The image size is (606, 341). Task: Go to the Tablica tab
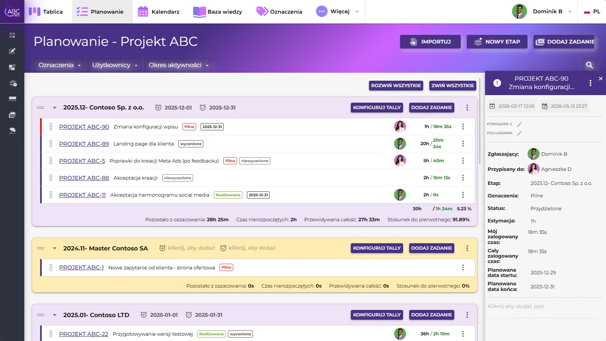(x=46, y=11)
